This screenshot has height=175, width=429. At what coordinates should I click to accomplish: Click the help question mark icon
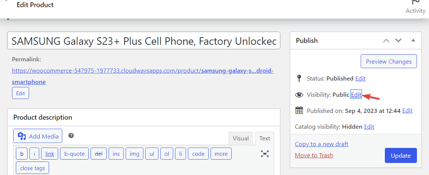71,135
